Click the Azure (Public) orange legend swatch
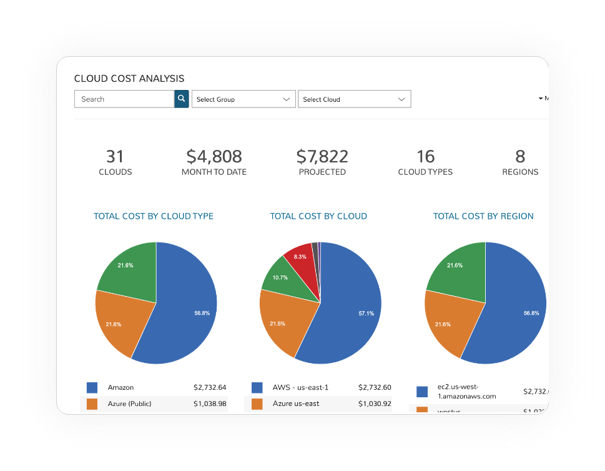The image size is (605, 471). tap(92, 404)
